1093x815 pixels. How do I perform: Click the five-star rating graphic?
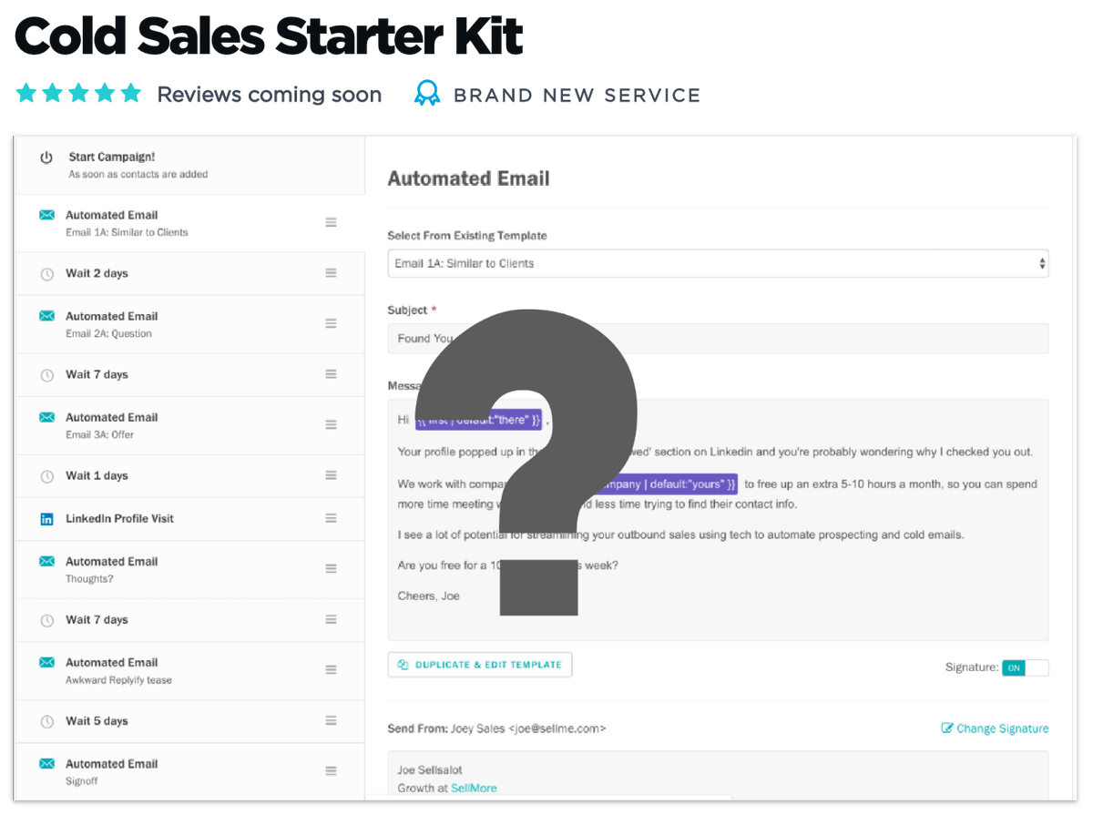79,93
